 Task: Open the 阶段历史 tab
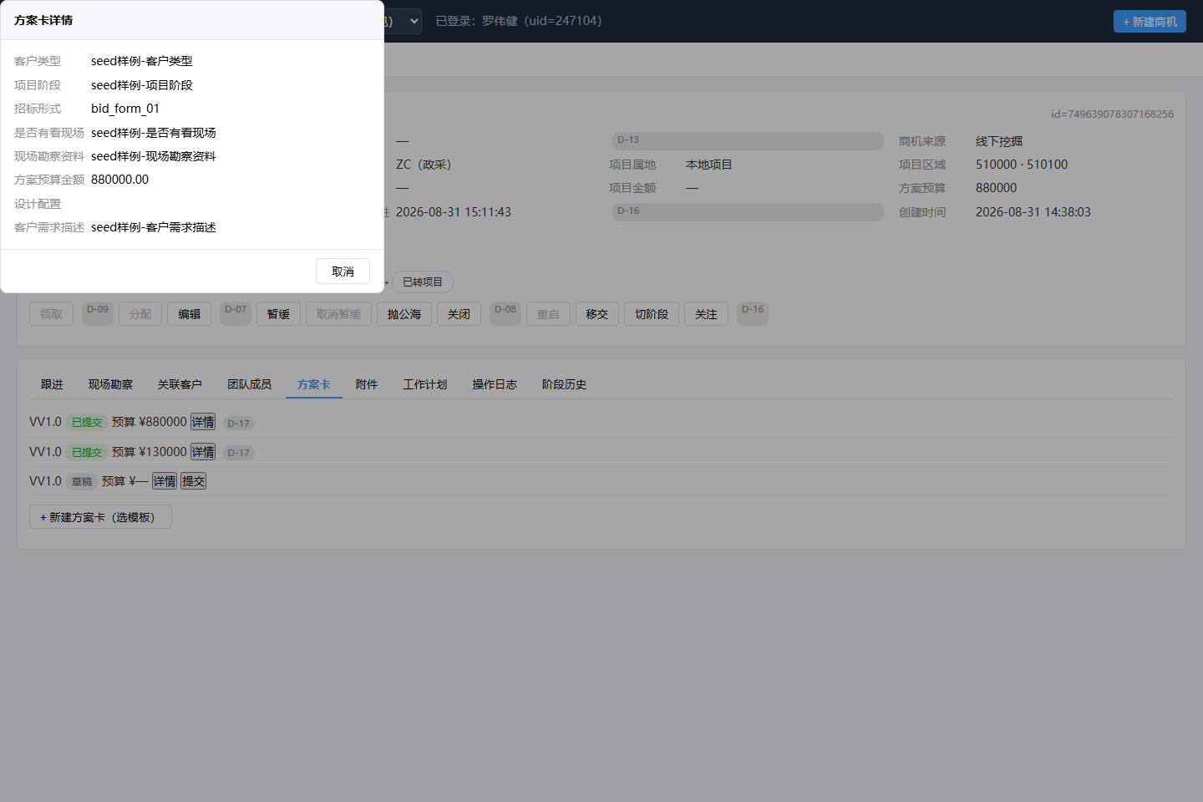(x=564, y=384)
